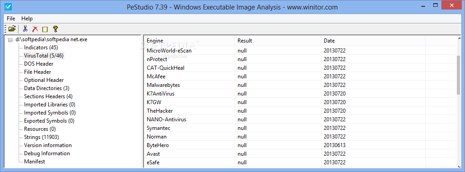Click the null result for Symantec
Screen dimensions: 465x172
pyautogui.click(x=242, y=128)
